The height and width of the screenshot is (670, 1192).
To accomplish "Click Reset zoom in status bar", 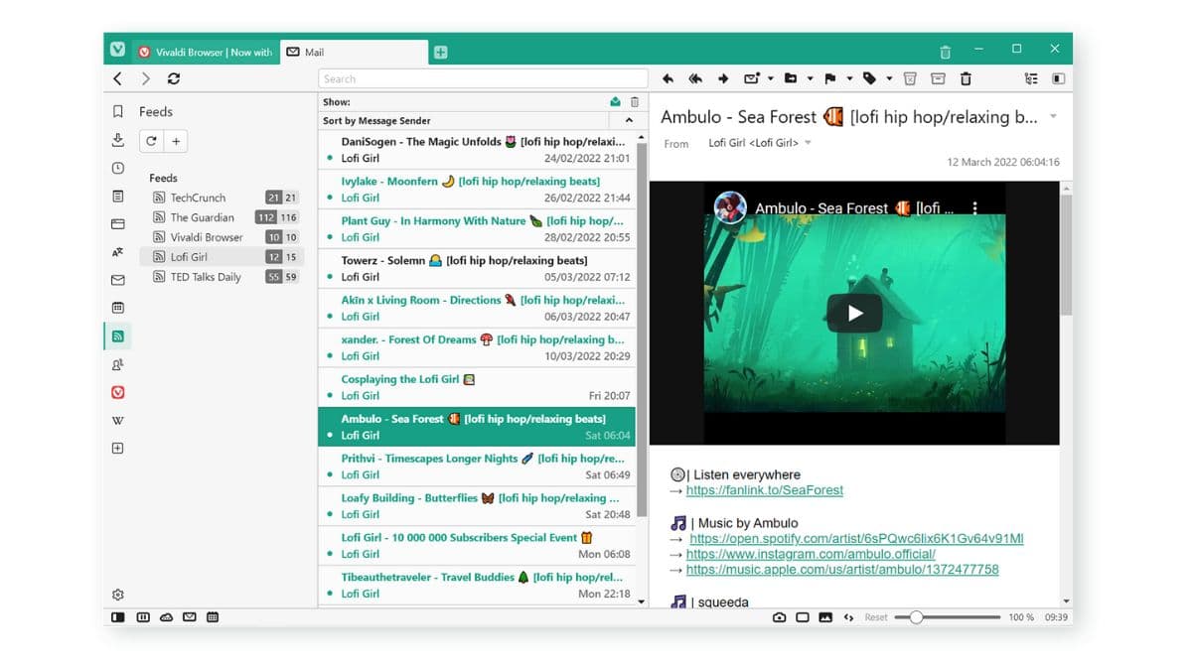I will coord(876,617).
